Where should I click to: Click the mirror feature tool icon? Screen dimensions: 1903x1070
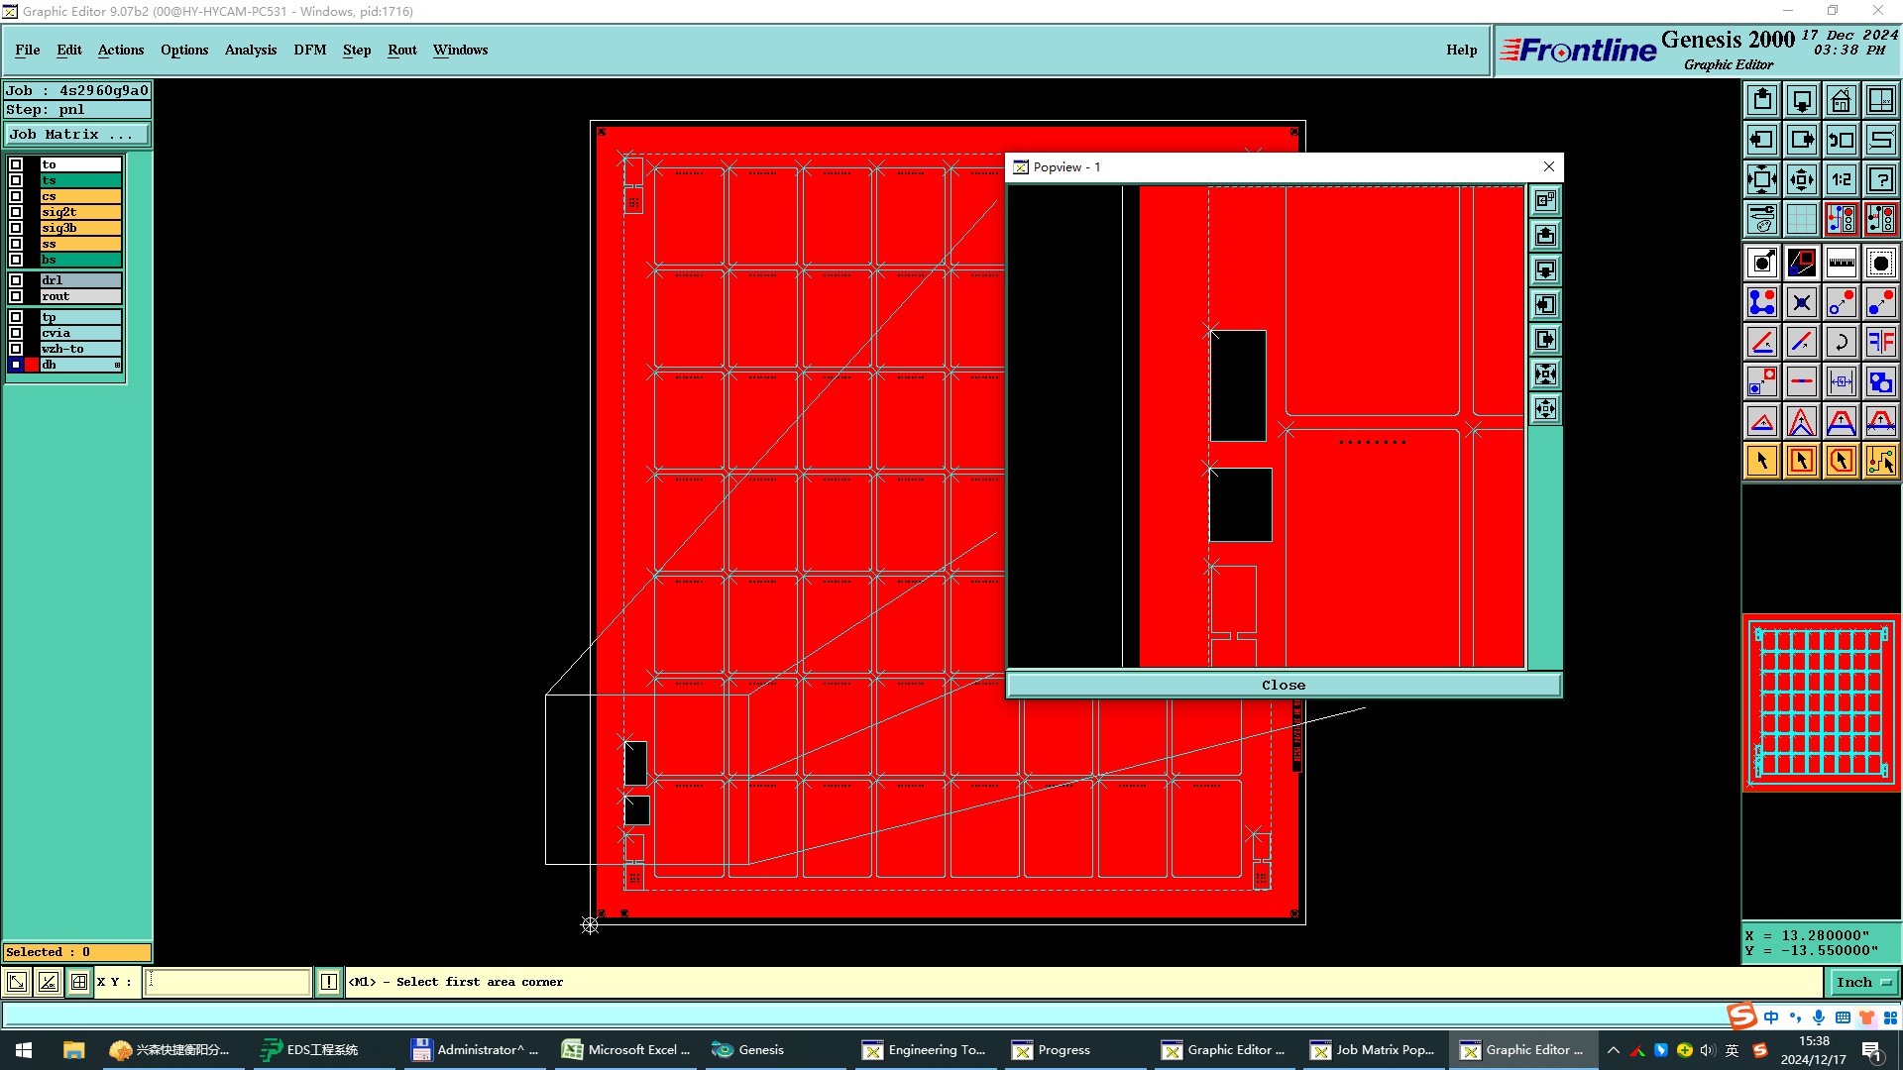(x=1880, y=342)
